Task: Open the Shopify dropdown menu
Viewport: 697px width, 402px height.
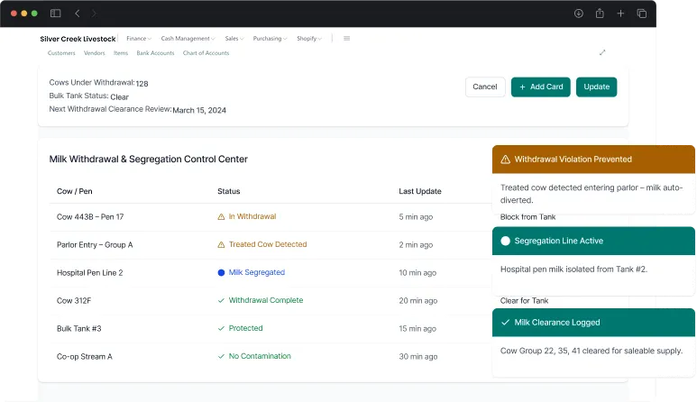Action: (x=309, y=39)
